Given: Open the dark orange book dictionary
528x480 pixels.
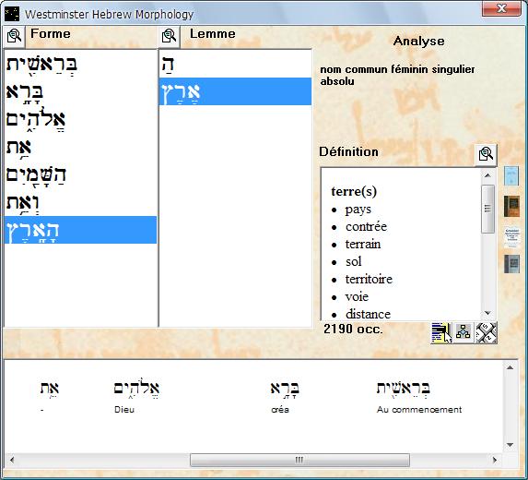Looking at the screenshot, I should (x=511, y=207).
